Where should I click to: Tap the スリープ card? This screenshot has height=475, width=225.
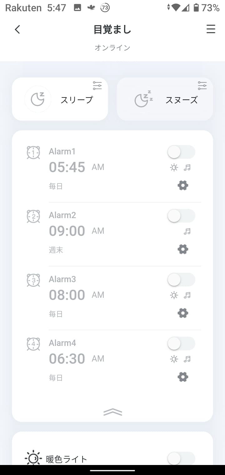tap(77, 100)
